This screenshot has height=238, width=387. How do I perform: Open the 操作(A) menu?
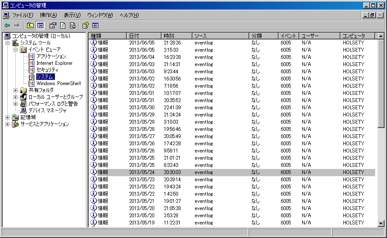coord(48,15)
